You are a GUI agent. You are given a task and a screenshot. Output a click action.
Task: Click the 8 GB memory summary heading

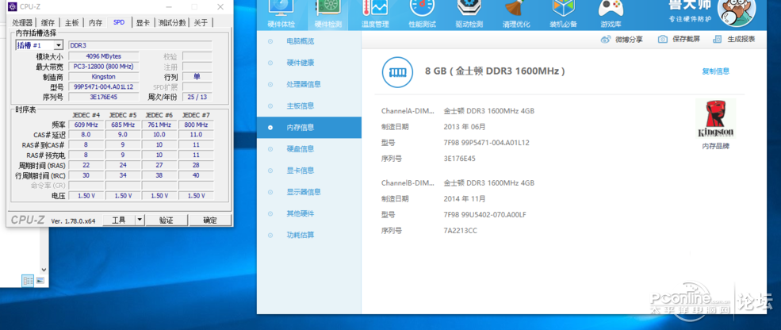tap(495, 71)
